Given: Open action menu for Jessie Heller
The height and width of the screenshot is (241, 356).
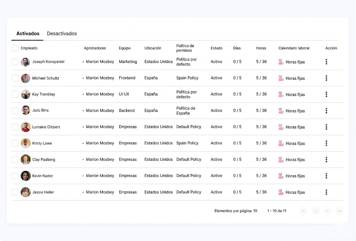Looking at the screenshot, I should coord(326,192).
